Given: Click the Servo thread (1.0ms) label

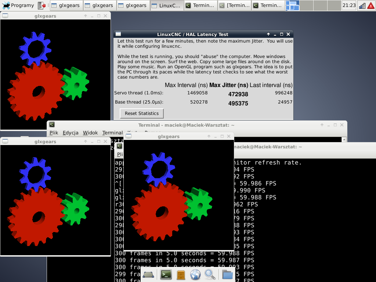Looking at the screenshot, I should point(138,93).
